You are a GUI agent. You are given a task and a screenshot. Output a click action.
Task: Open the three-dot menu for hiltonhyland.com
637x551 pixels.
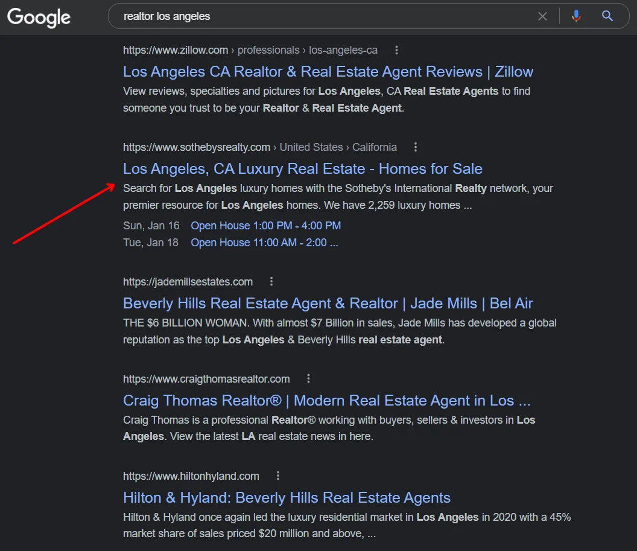pyautogui.click(x=278, y=476)
